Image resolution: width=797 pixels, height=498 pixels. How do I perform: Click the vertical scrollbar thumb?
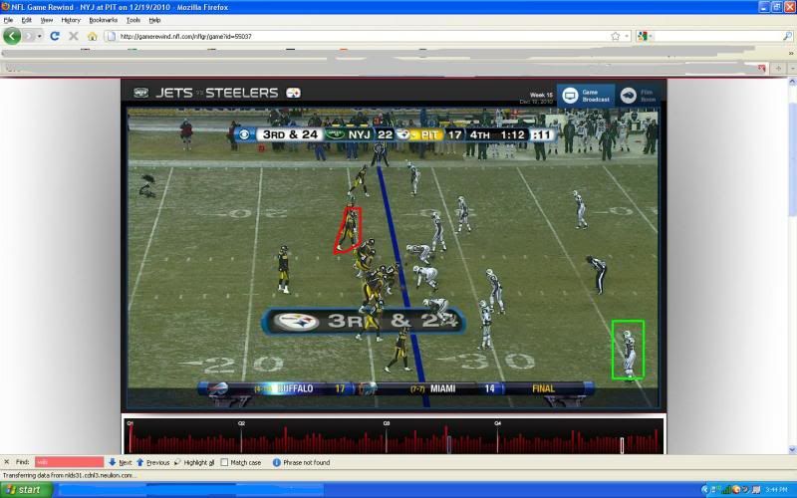point(792,158)
